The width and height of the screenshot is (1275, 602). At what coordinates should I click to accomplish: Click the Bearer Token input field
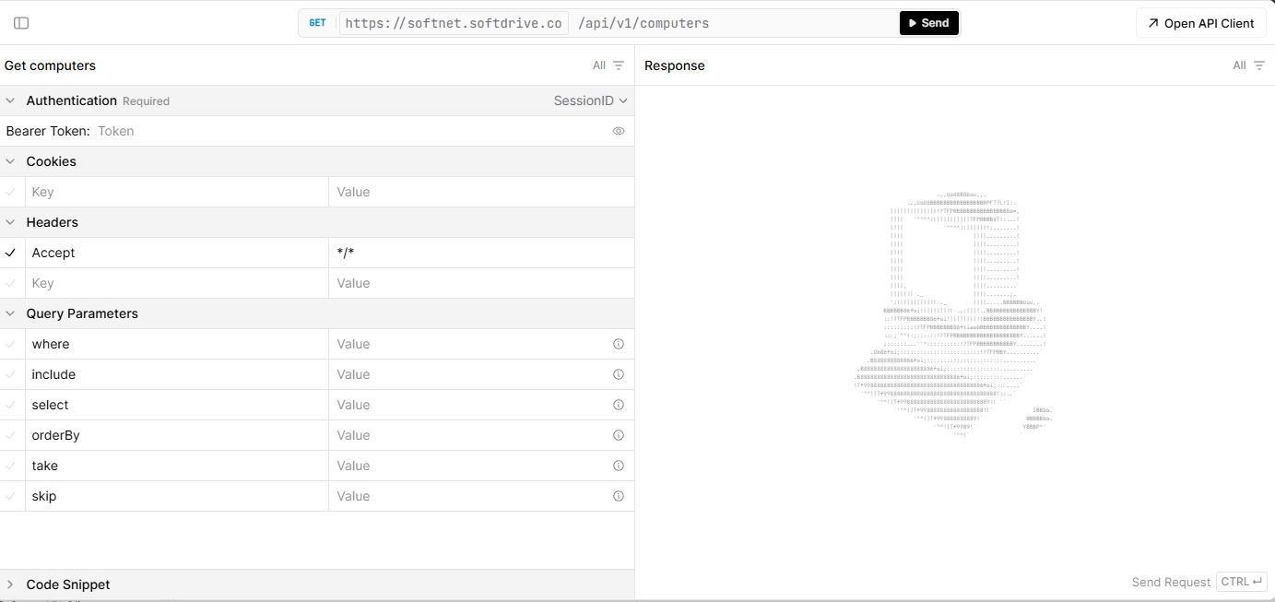(x=350, y=131)
